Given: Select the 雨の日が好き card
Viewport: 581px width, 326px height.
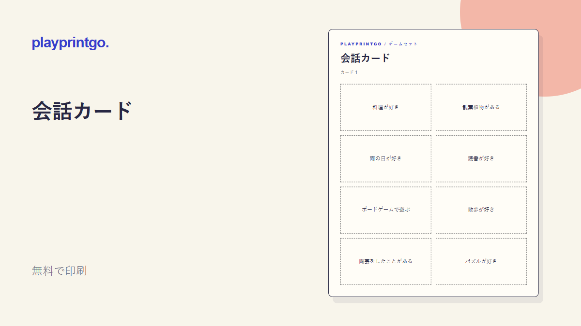Looking at the screenshot, I should [386, 158].
